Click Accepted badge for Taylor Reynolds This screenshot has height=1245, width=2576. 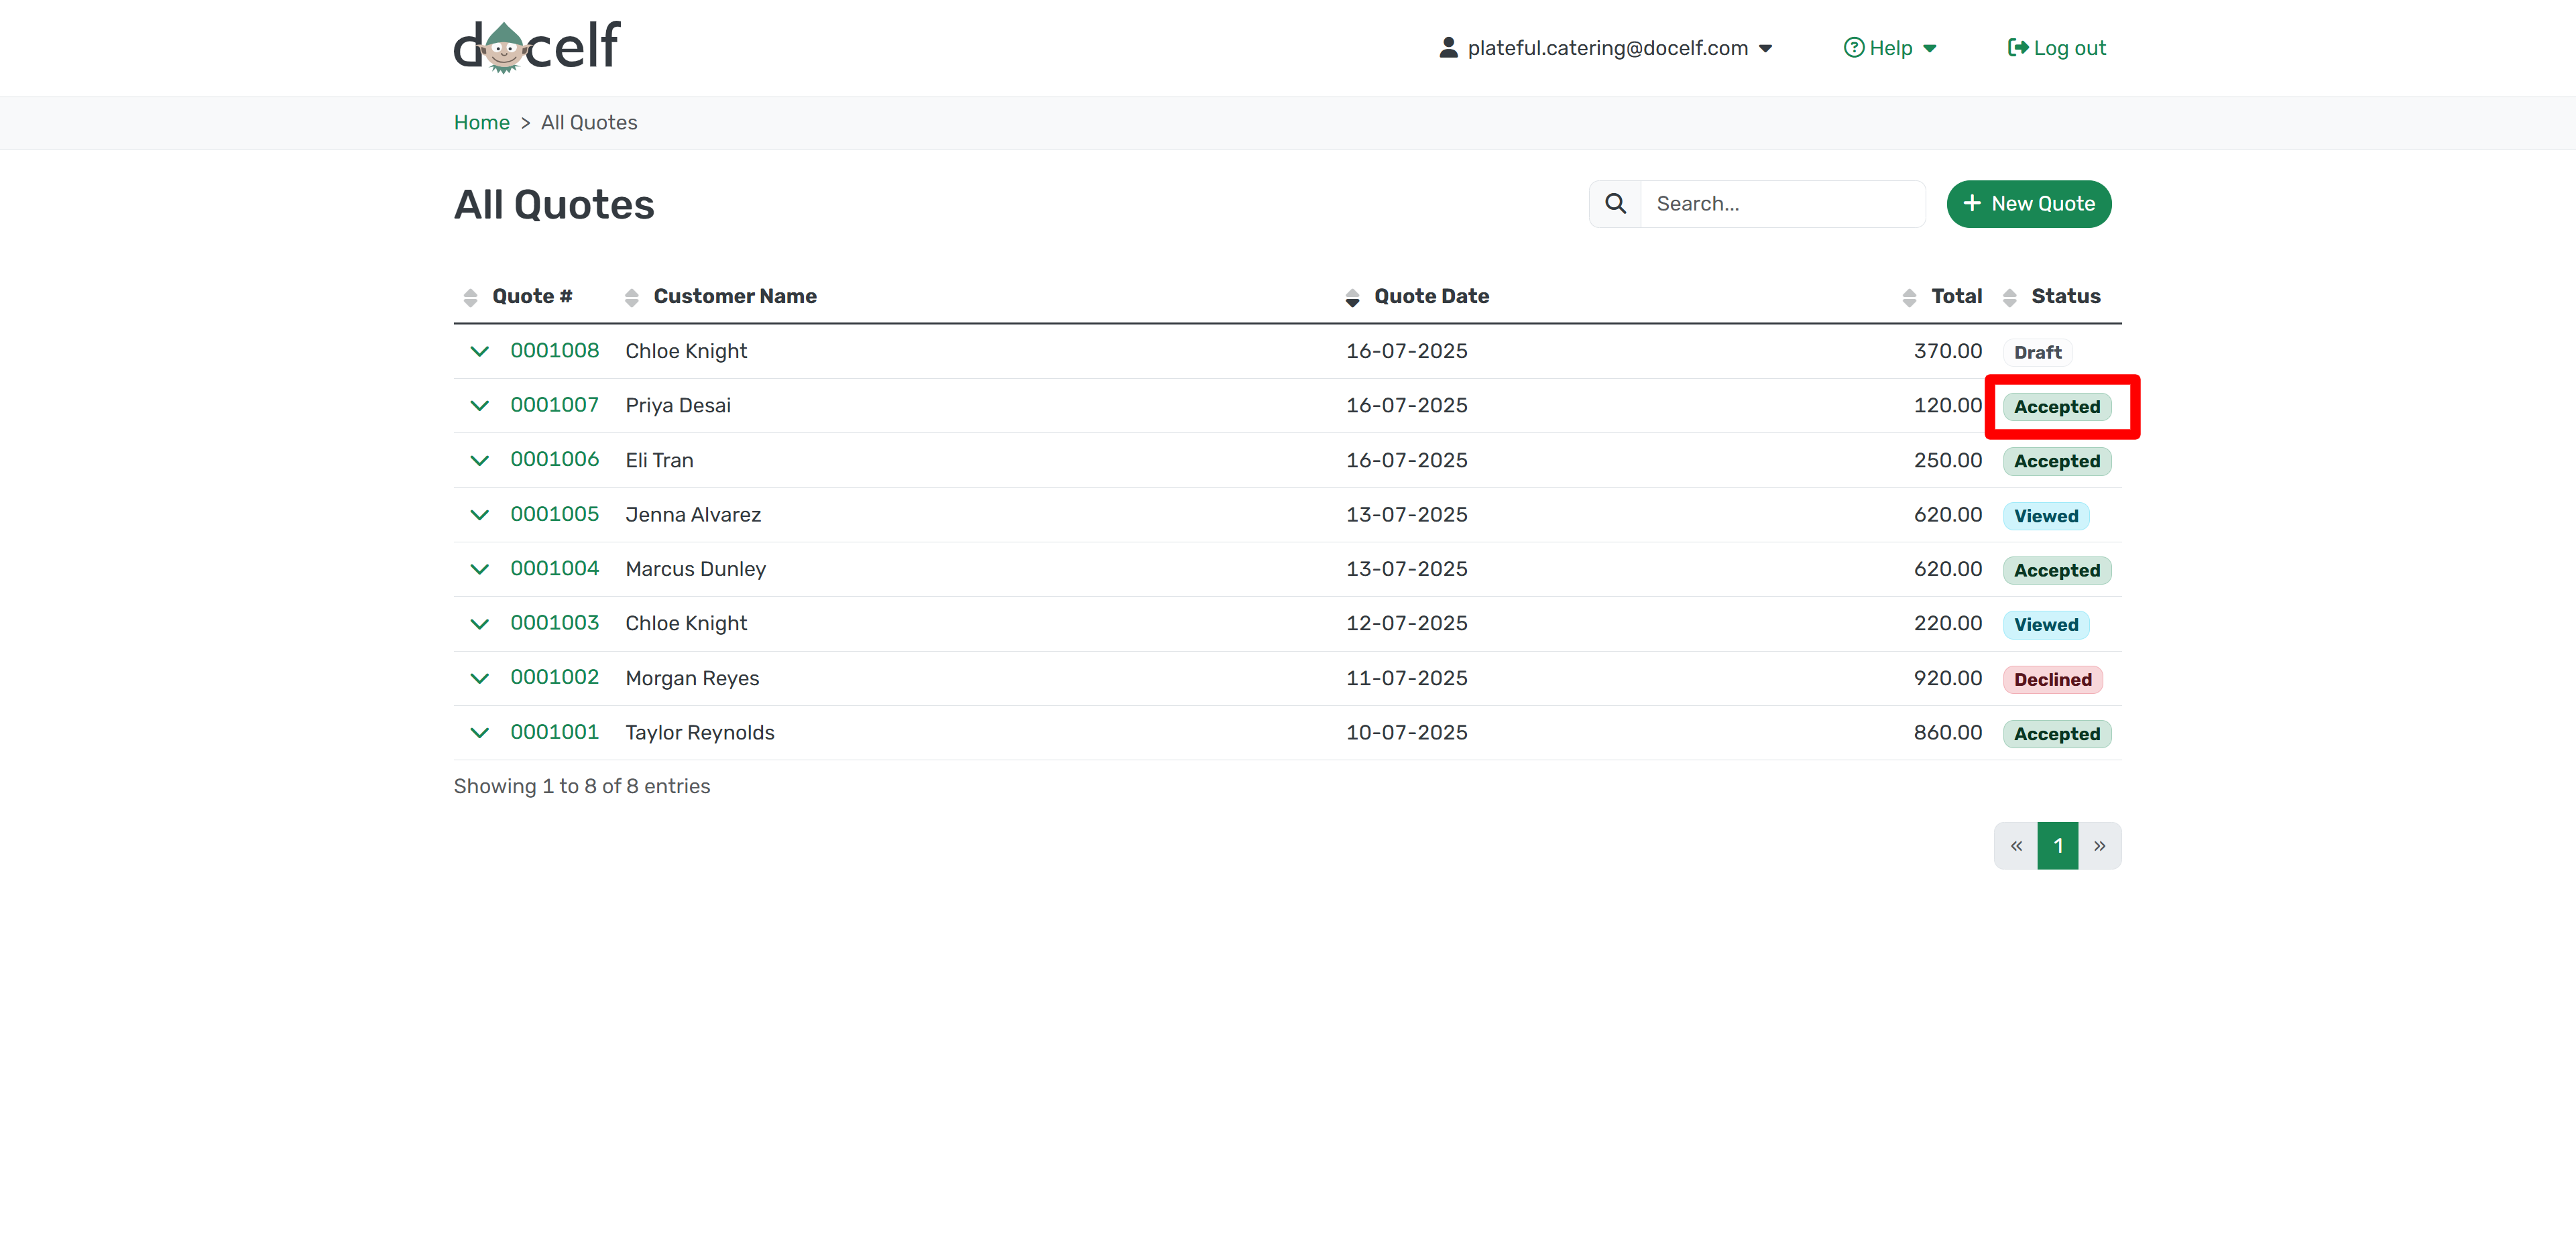click(2057, 734)
